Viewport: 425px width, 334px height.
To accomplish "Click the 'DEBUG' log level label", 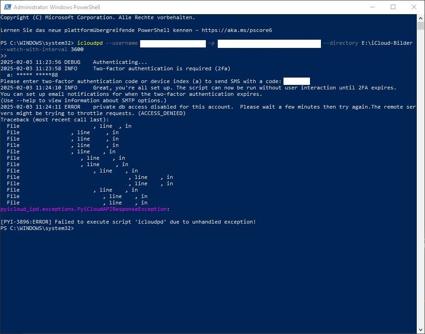I will [72, 62].
